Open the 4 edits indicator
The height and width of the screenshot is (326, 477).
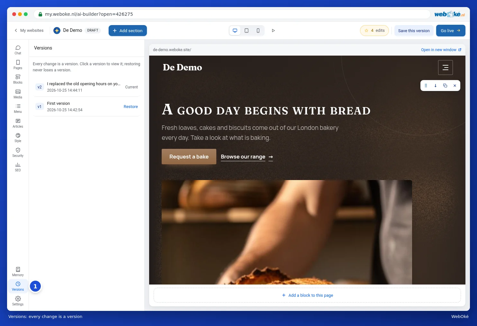click(x=374, y=31)
